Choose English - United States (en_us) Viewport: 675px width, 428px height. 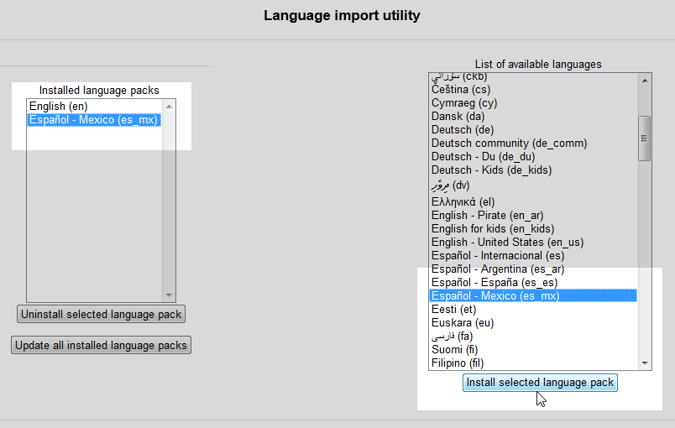point(507,243)
